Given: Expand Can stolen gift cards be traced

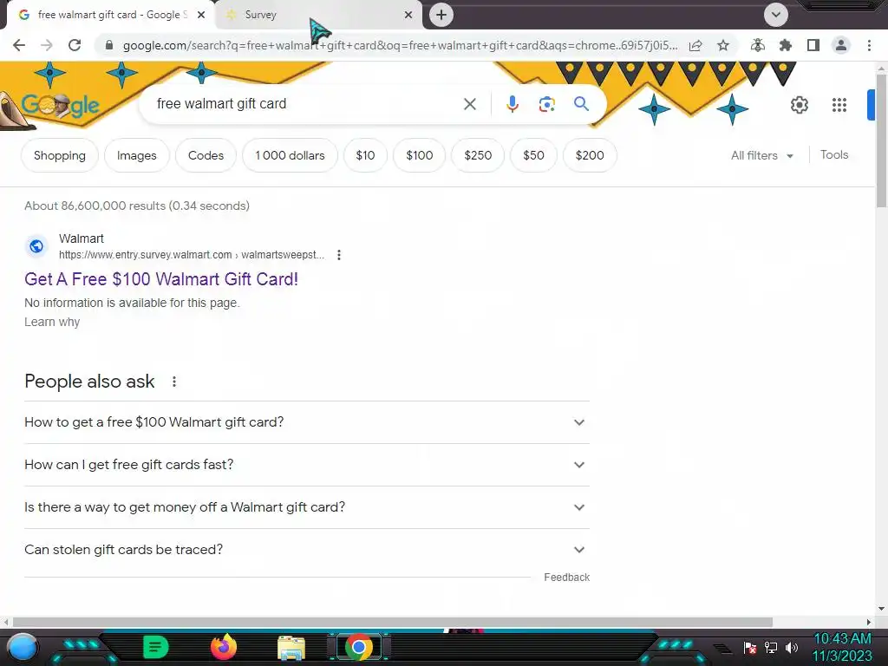Looking at the screenshot, I should coord(307,550).
